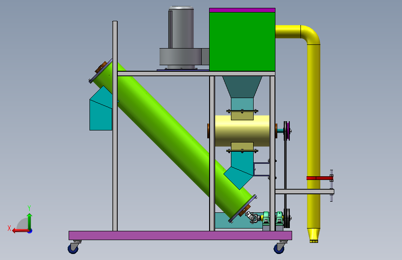This screenshot has height=260, width=402.
Task: Select the dark teal funnel under the green box
Action: (242, 87)
